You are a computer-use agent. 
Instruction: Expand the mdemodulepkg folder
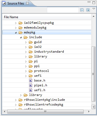(x=16, y=28)
